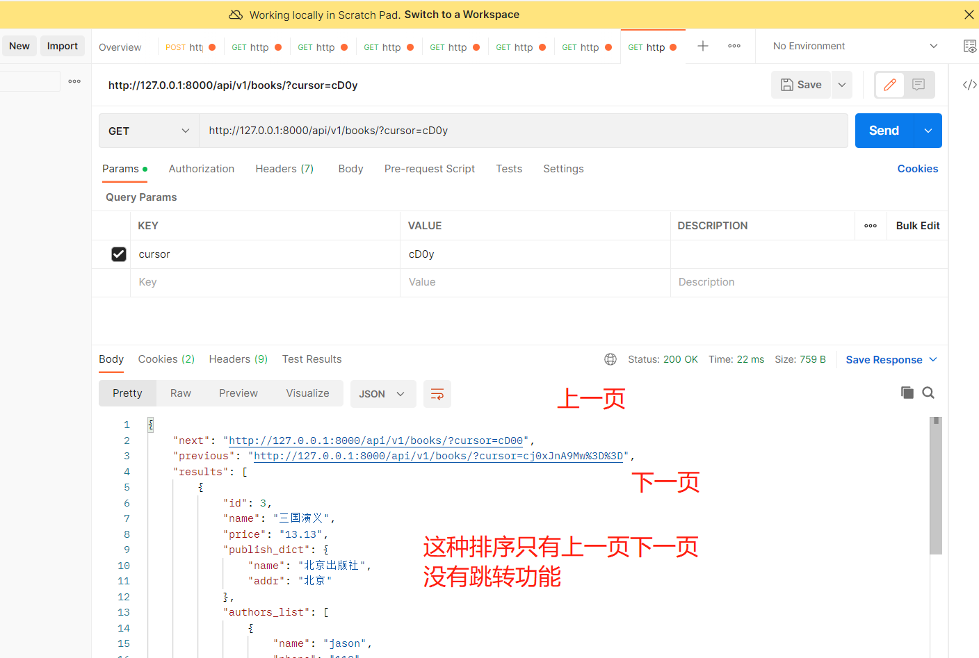
Task: Open the environment quick look icon
Action: 969,46
